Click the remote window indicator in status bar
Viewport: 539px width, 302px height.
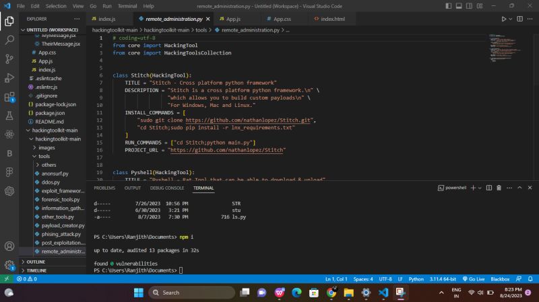click(6, 279)
